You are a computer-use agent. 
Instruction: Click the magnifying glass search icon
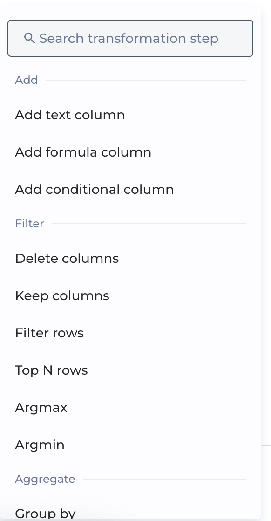(x=30, y=38)
